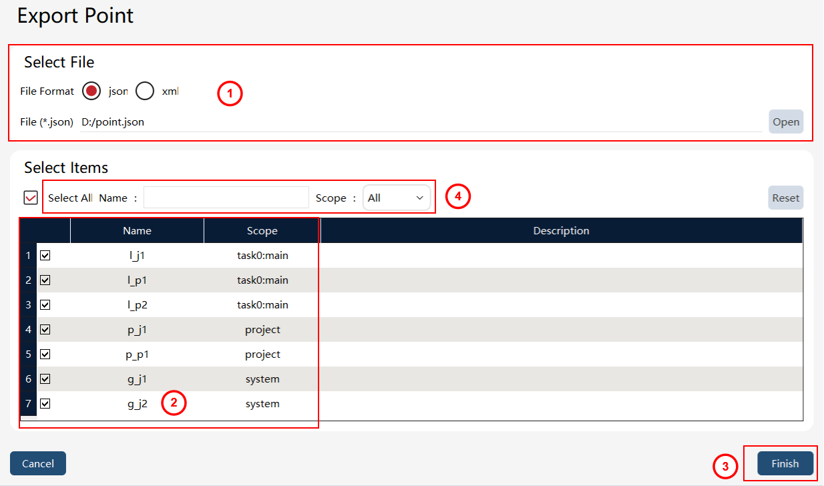The width and height of the screenshot is (824, 486).
Task: Uncheck the checkbox for row g_j2
Action: (x=45, y=403)
